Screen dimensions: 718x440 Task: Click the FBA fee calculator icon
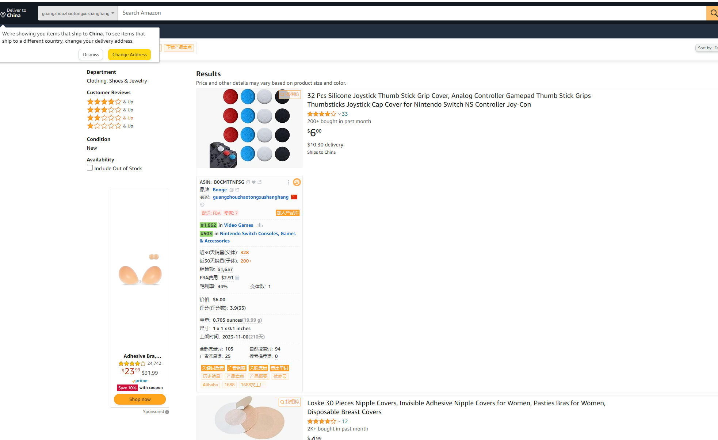coord(237,278)
